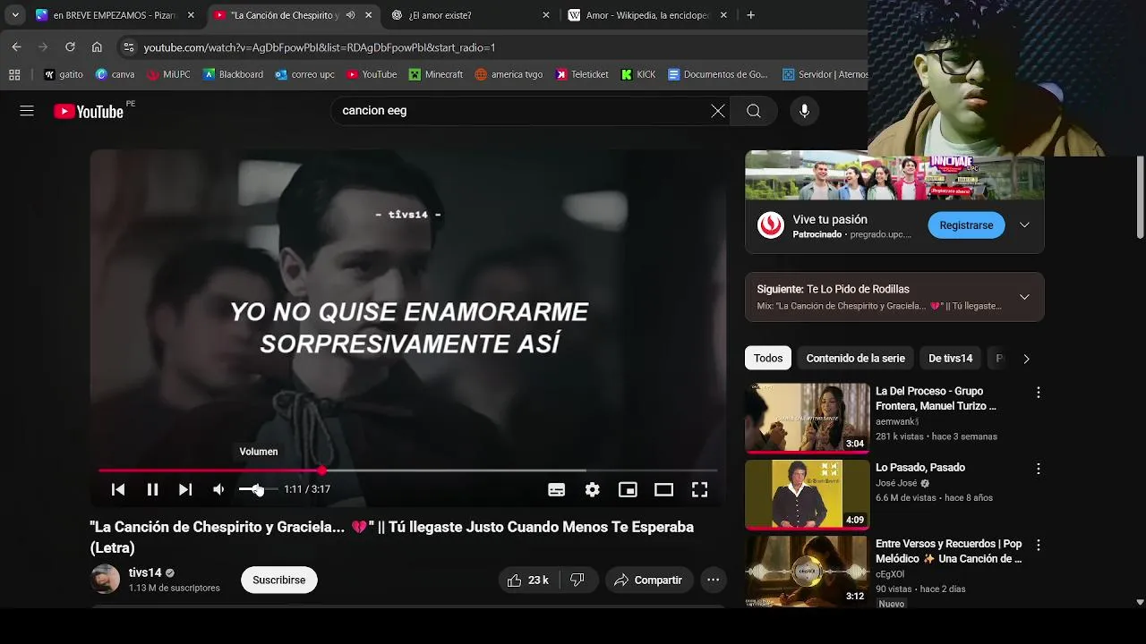
Task: Go to the YouTube home logo
Action: (x=89, y=111)
